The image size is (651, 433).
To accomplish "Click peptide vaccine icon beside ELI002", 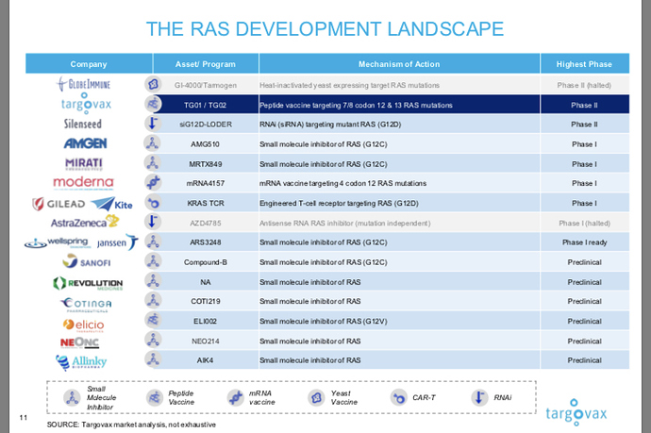I will coord(153,320).
